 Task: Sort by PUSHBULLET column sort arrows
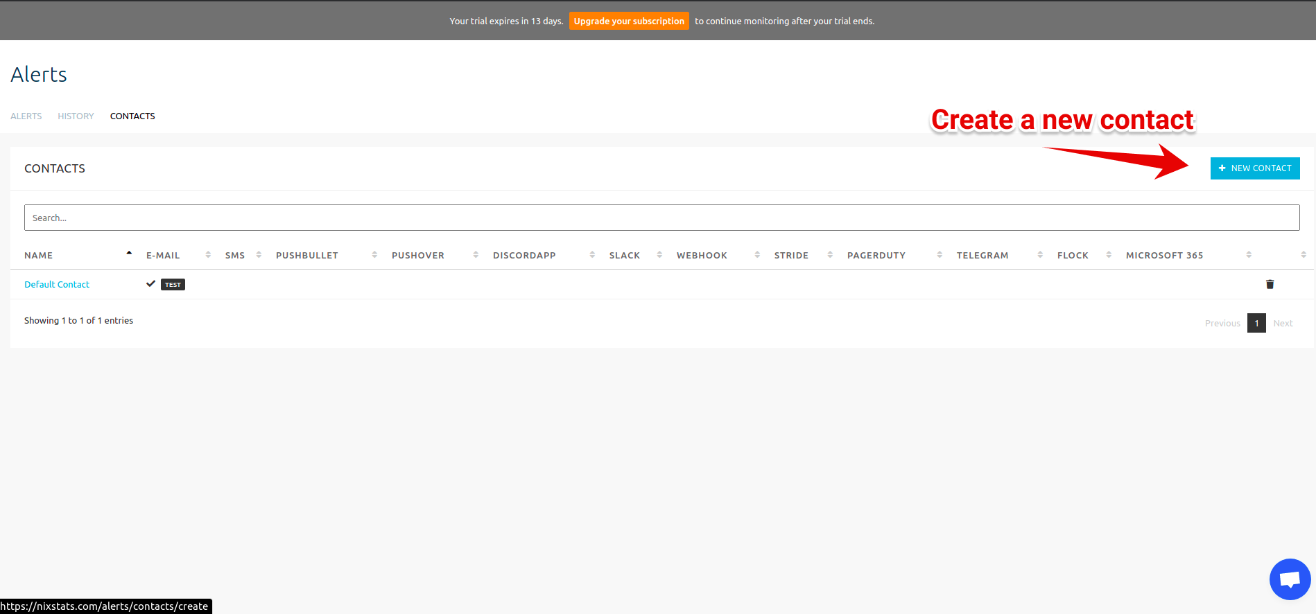[374, 255]
